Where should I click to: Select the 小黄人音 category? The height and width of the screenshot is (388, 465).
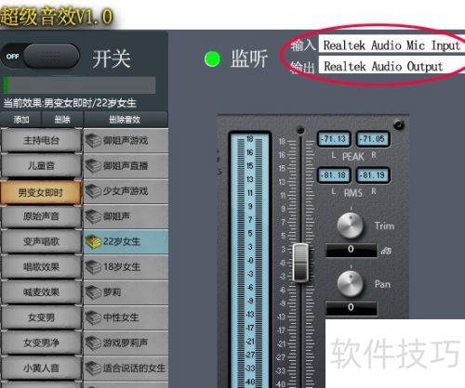click(x=41, y=368)
